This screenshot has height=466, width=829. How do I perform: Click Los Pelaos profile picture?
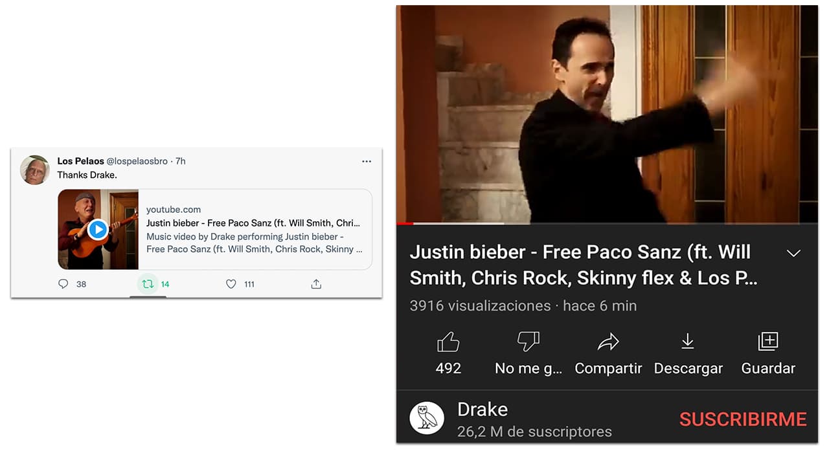[34, 170]
